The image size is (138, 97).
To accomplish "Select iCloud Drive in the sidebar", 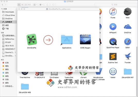I will tap(8, 15).
